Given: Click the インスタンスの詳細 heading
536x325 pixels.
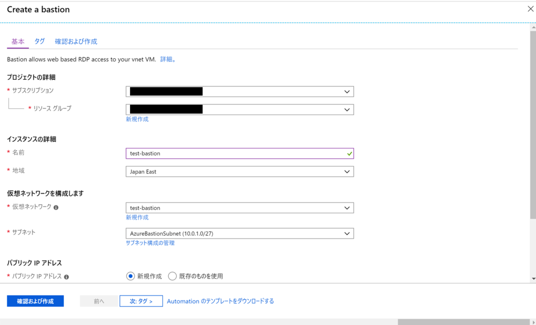Looking at the screenshot, I should (x=32, y=139).
